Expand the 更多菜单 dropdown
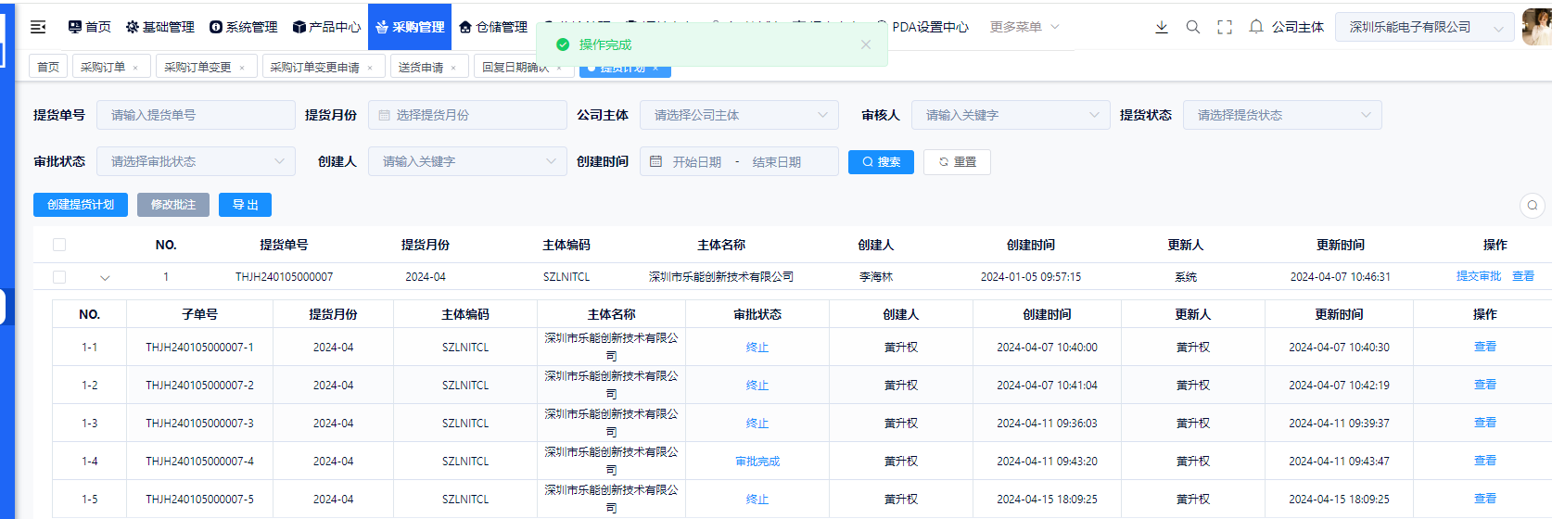The image size is (1552, 519). pyautogui.click(x=1024, y=27)
